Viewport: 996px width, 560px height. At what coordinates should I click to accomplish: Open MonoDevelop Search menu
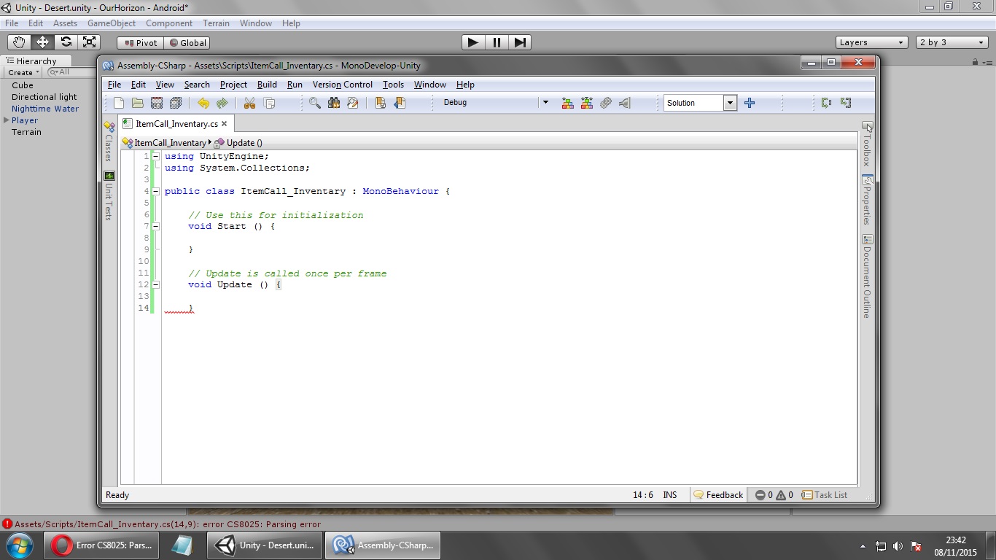[x=197, y=85]
